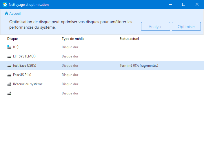
Task: Select the (C:) disk row label
Action: click(16, 47)
